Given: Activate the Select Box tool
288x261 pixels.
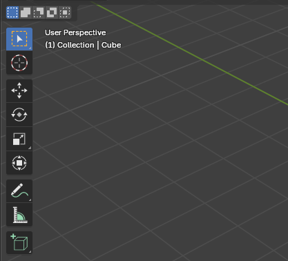Looking at the screenshot, I should (x=19, y=39).
